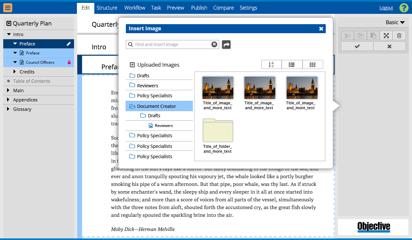Image resolution: width=412 pixels, height=240 pixels.
Task: Collapse the Council Officers arrow
Action: (x=15, y=62)
